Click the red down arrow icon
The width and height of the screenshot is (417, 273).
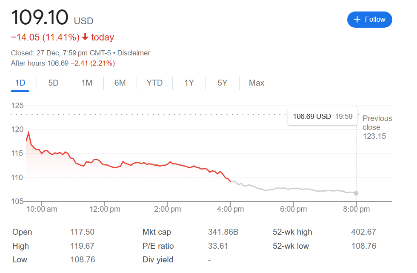pyautogui.click(x=85, y=37)
